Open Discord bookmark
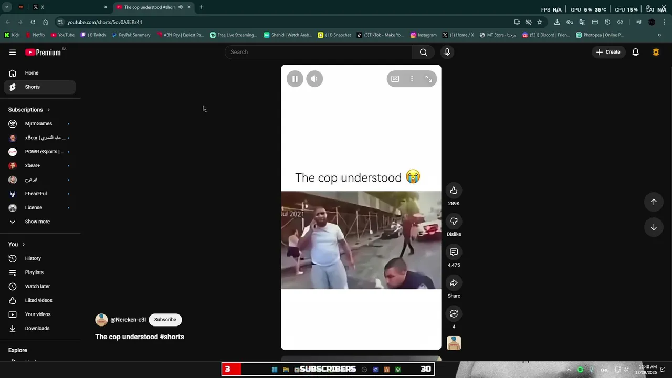 click(x=546, y=35)
